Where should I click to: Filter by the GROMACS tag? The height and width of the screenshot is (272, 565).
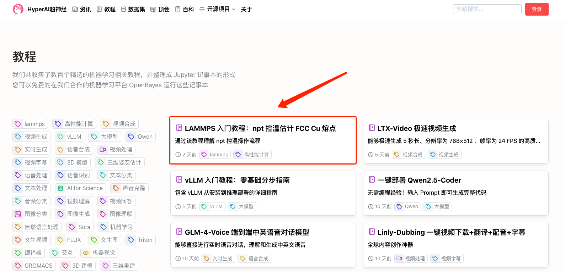[34, 266]
